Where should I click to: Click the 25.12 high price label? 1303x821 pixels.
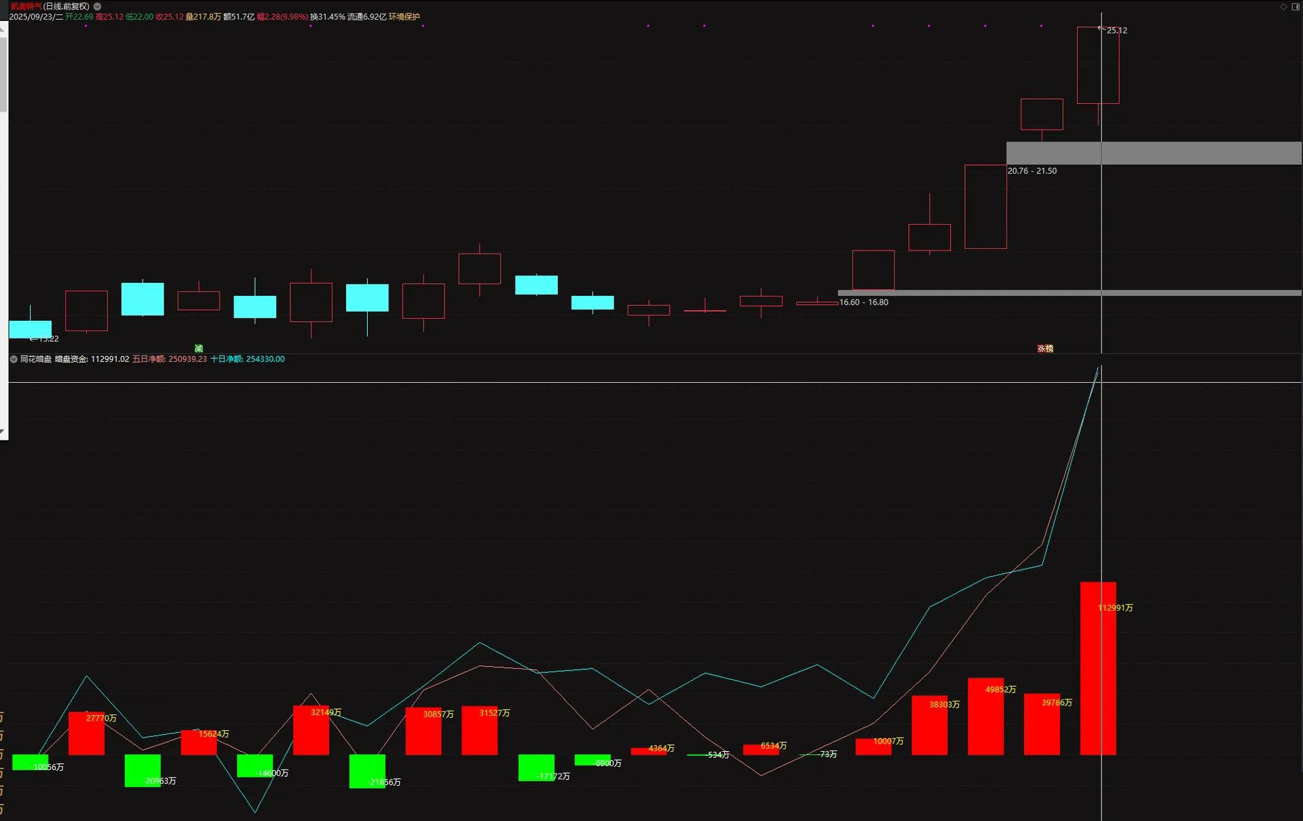(x=1116, y=31)
